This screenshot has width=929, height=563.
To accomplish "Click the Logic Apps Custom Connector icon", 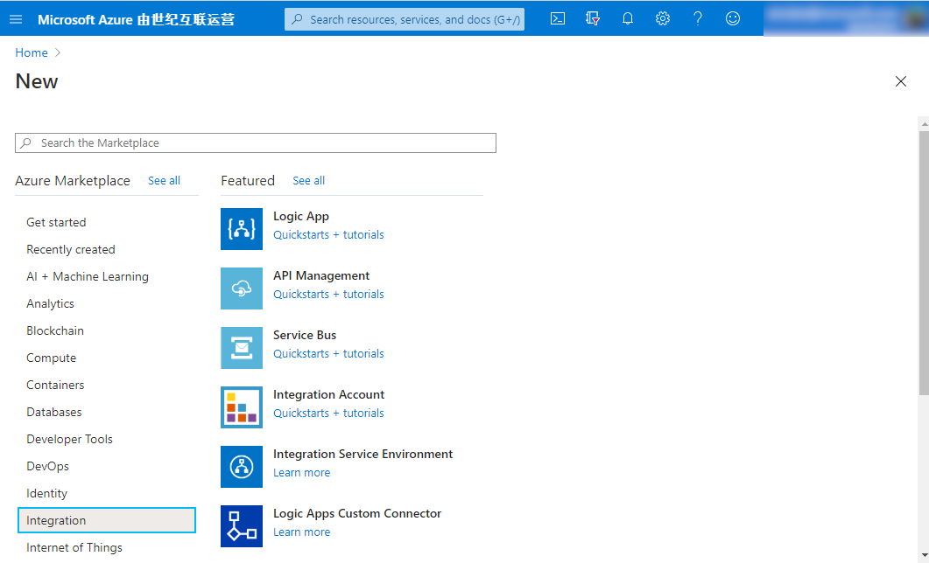I will [x=242, y=526].
